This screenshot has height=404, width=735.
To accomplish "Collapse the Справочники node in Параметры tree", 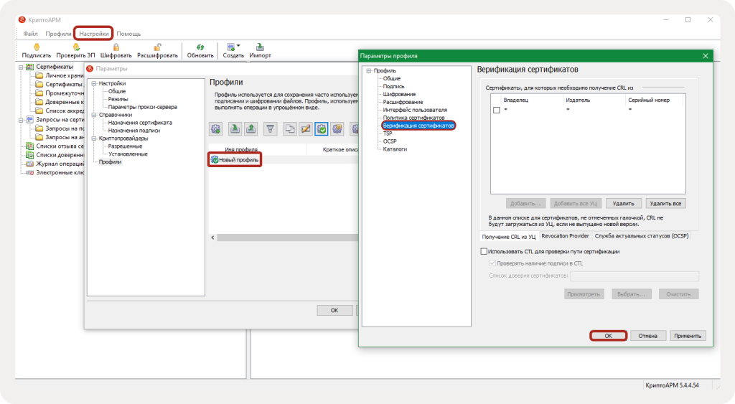I will coord(94,115).
